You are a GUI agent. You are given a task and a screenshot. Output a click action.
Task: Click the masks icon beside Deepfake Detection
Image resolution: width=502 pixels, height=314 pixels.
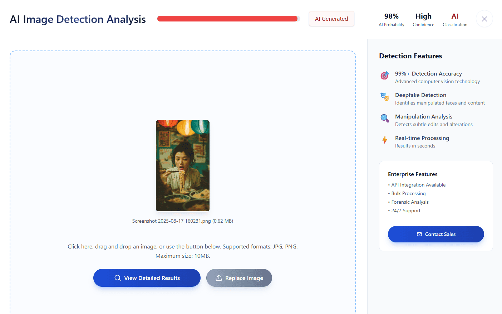click(x=385, y=97)
